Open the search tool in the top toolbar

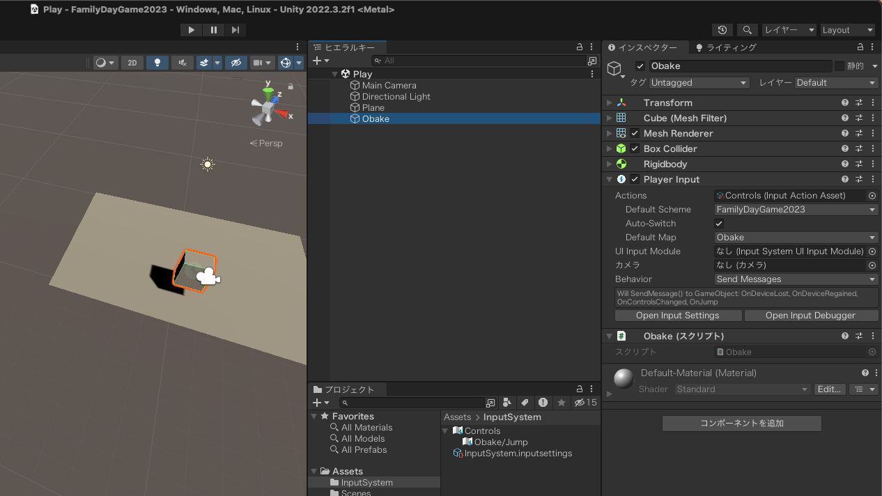[x=746, y=29]
